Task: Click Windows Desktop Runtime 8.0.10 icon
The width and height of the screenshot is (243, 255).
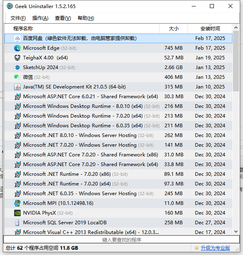Action: [x=17, y=106]
